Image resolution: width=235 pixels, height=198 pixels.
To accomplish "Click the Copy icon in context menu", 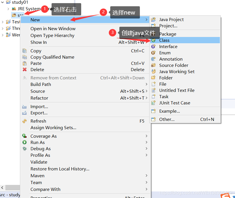I will [24, 51].
